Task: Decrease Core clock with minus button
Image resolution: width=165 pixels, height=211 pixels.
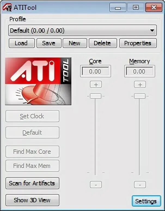Action: click(96, 185)
